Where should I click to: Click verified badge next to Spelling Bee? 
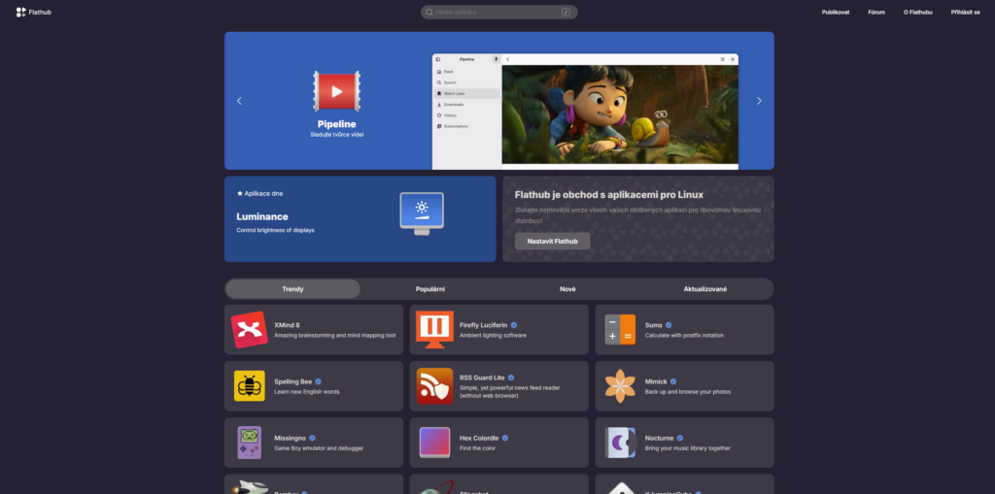point(319,381)
